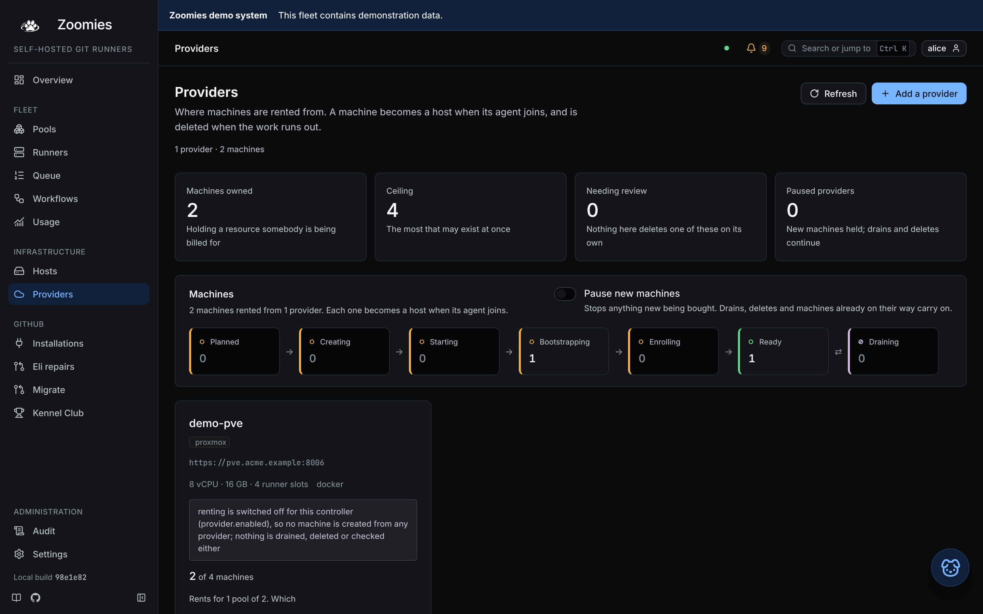Click the Local build 98e1e82 text
This screenshot has width=983, height=614.
[x=51, y=577]
